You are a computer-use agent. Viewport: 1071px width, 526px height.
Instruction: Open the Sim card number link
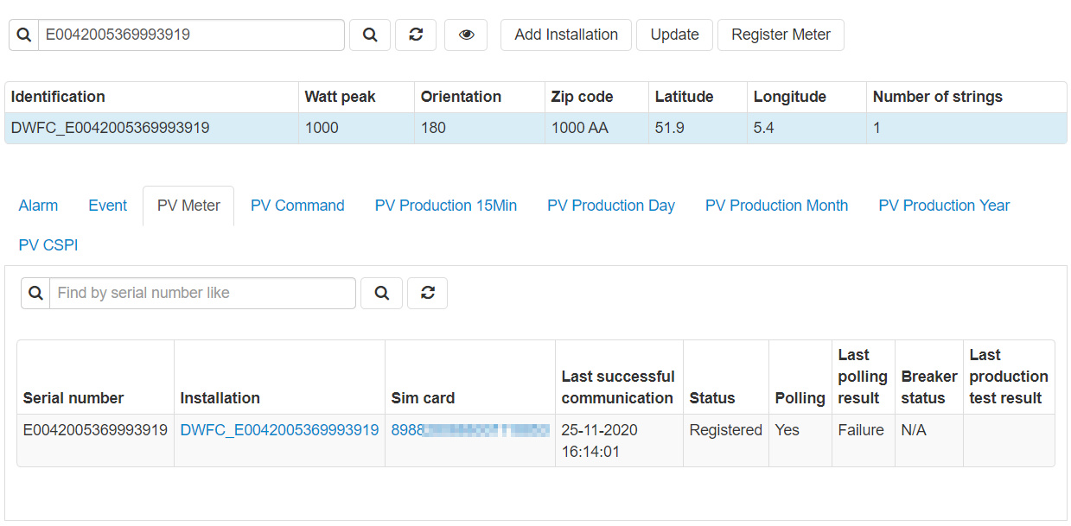470,430
